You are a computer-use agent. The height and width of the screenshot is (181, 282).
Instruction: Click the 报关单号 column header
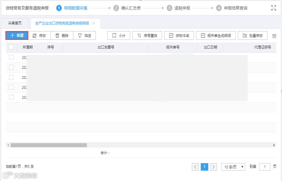pos(173,47)
